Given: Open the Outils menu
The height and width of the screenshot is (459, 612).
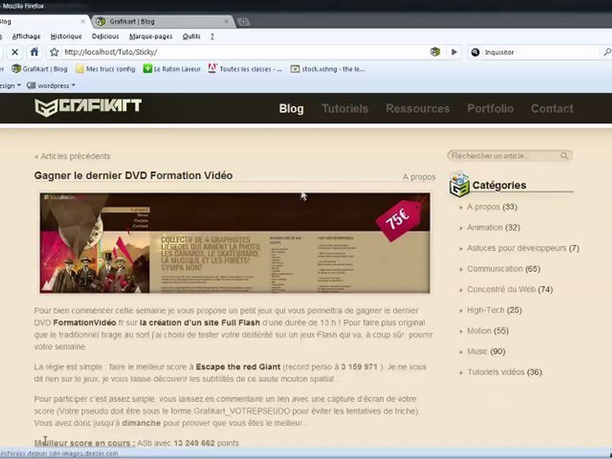Looking at the screenshot, I should pyautogui.click(x=191, y=37).
